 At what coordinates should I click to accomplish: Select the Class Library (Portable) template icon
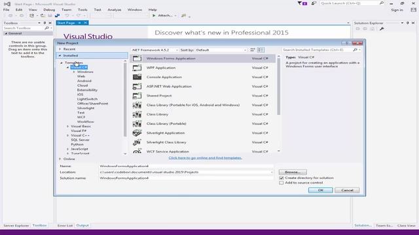137,123
